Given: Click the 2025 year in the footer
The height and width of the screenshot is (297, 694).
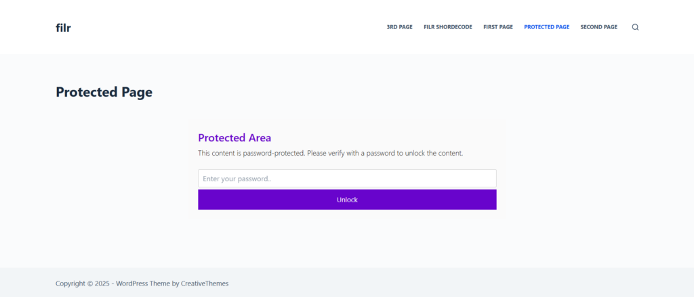Looking at the screenshot, I should click(x=102, y=283).
